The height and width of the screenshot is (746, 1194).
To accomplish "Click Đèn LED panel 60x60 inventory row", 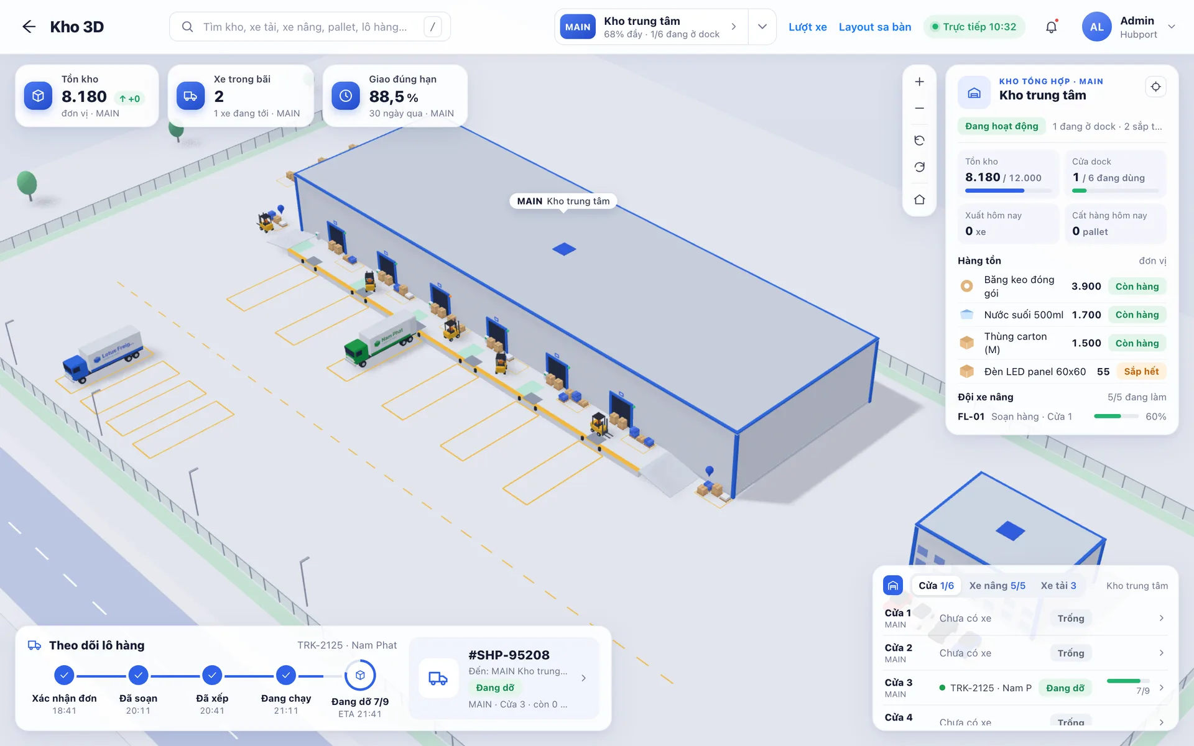I will coord(1062,371).
